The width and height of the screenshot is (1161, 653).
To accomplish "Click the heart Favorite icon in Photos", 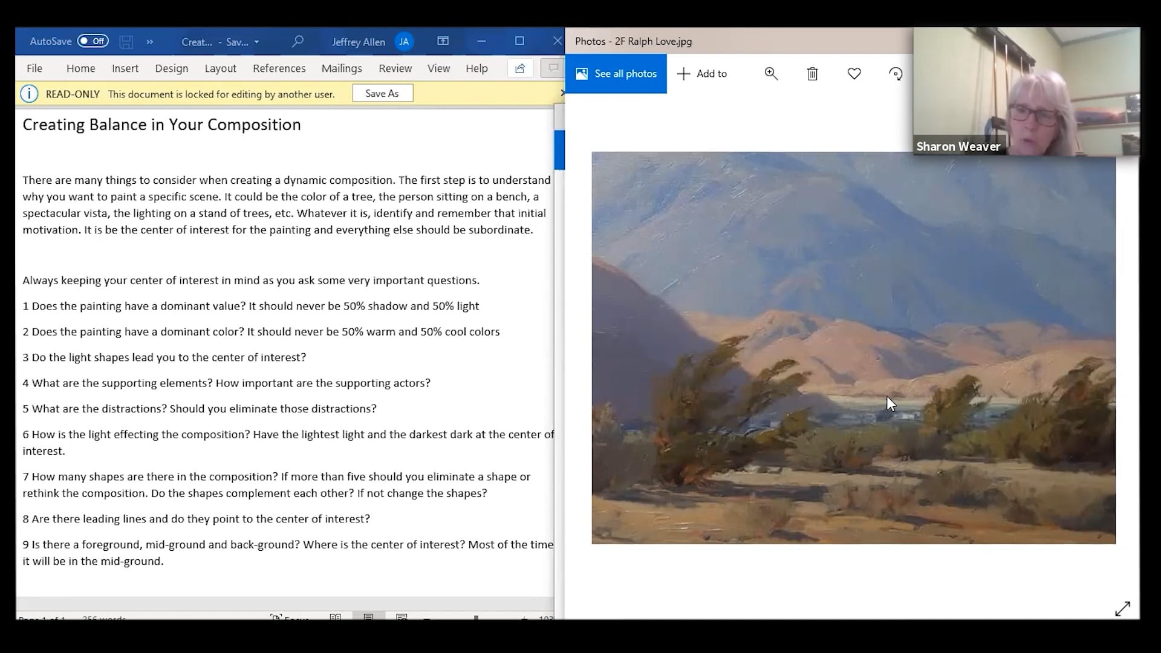I will 854,74.
